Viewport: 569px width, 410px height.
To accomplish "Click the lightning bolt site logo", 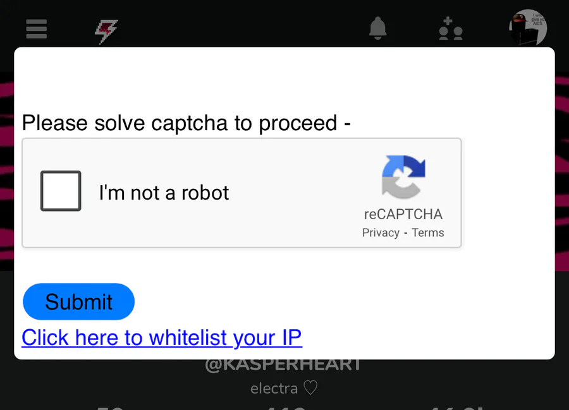I will [106, 32].
